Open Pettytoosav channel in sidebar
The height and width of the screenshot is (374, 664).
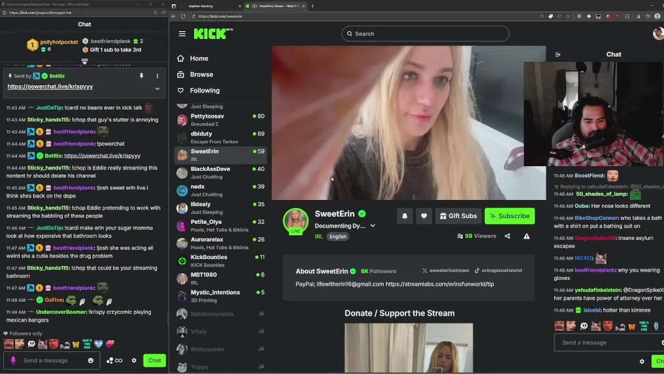(x=220, y=120)
